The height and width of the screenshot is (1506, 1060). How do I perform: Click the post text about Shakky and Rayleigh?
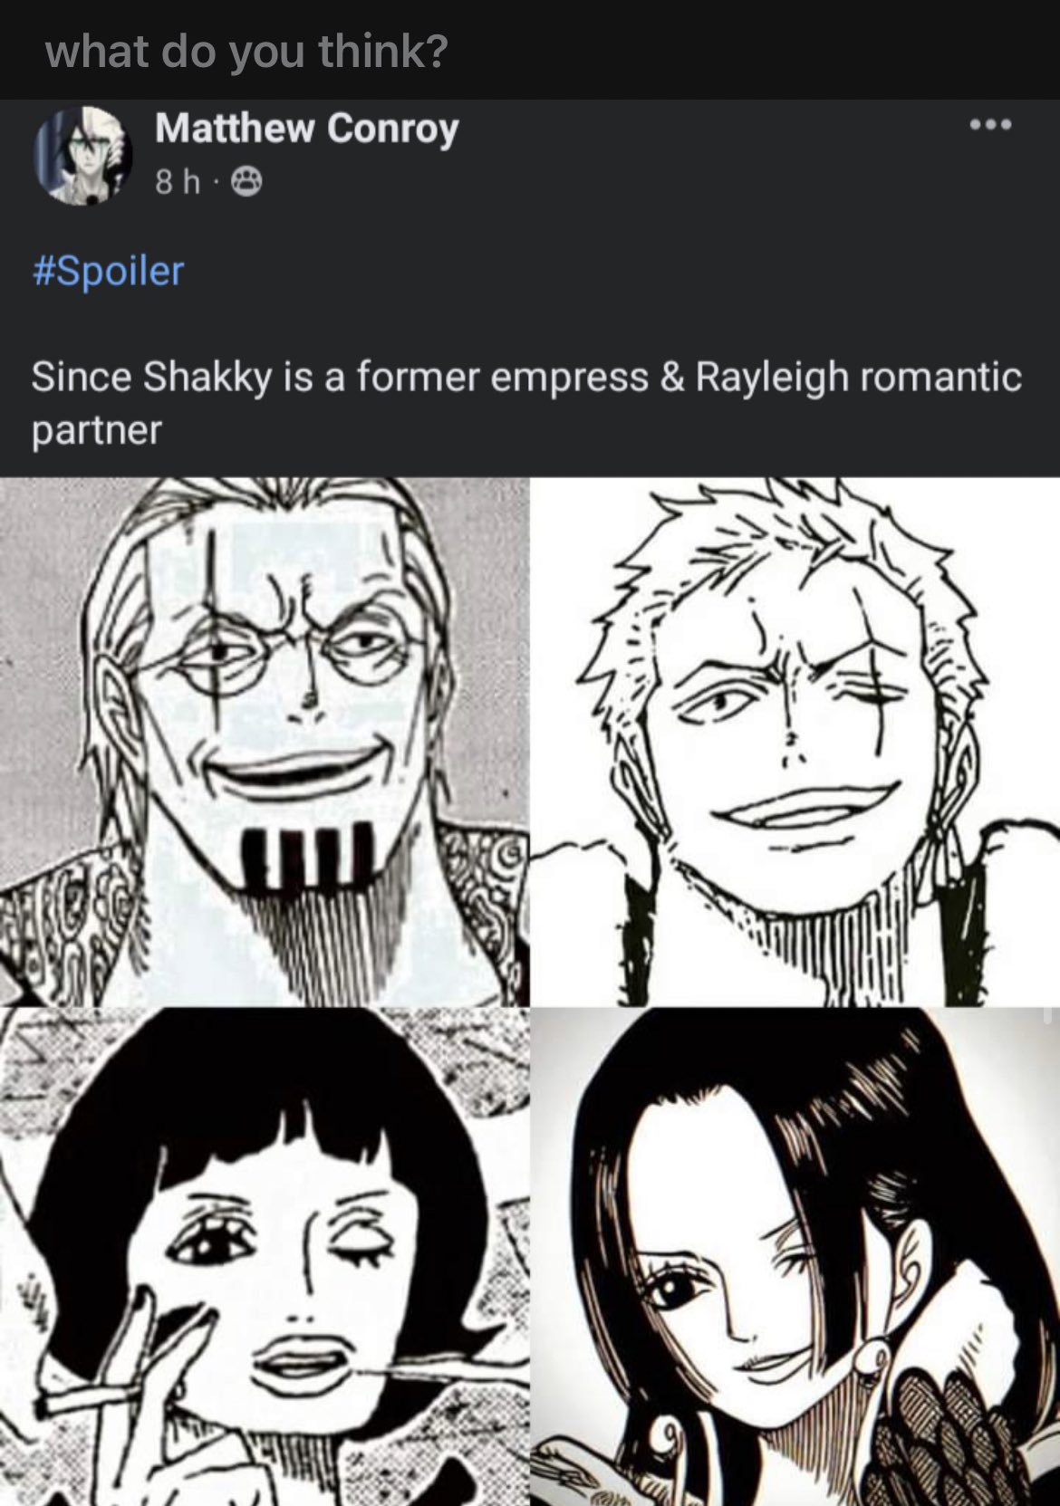(x=526, y=403)
